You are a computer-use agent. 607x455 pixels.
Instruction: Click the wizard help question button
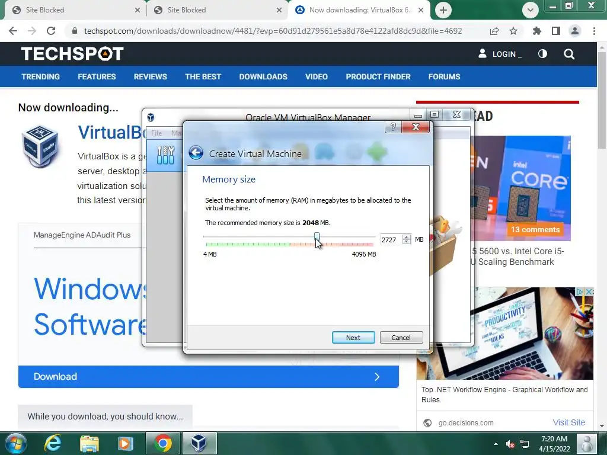point(393,127)
